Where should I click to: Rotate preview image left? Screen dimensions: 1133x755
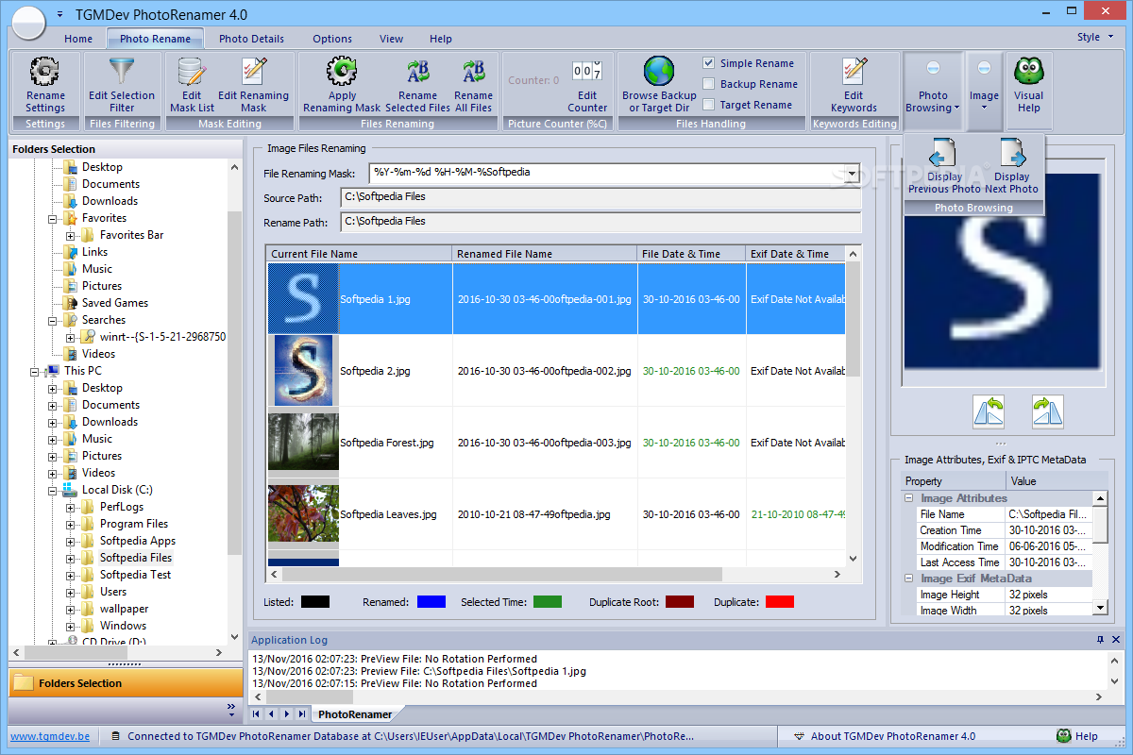click(x=989, y=411)
